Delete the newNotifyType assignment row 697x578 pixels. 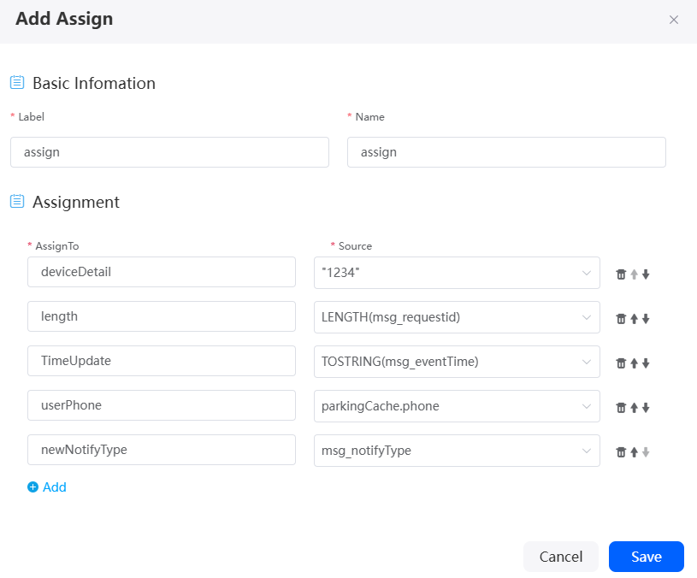(621, 452)
